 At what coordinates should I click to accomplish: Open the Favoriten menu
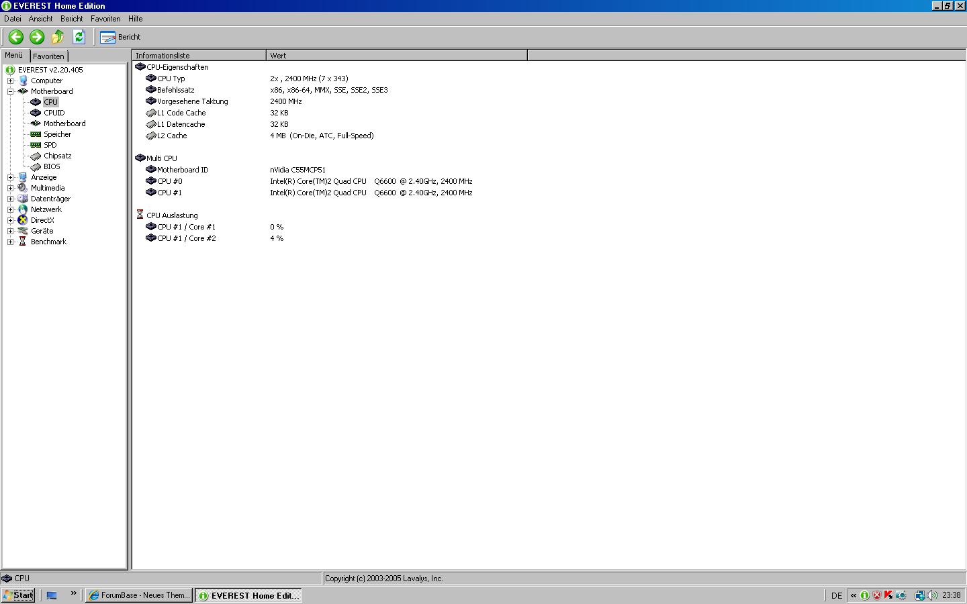(x=105, y=19)
